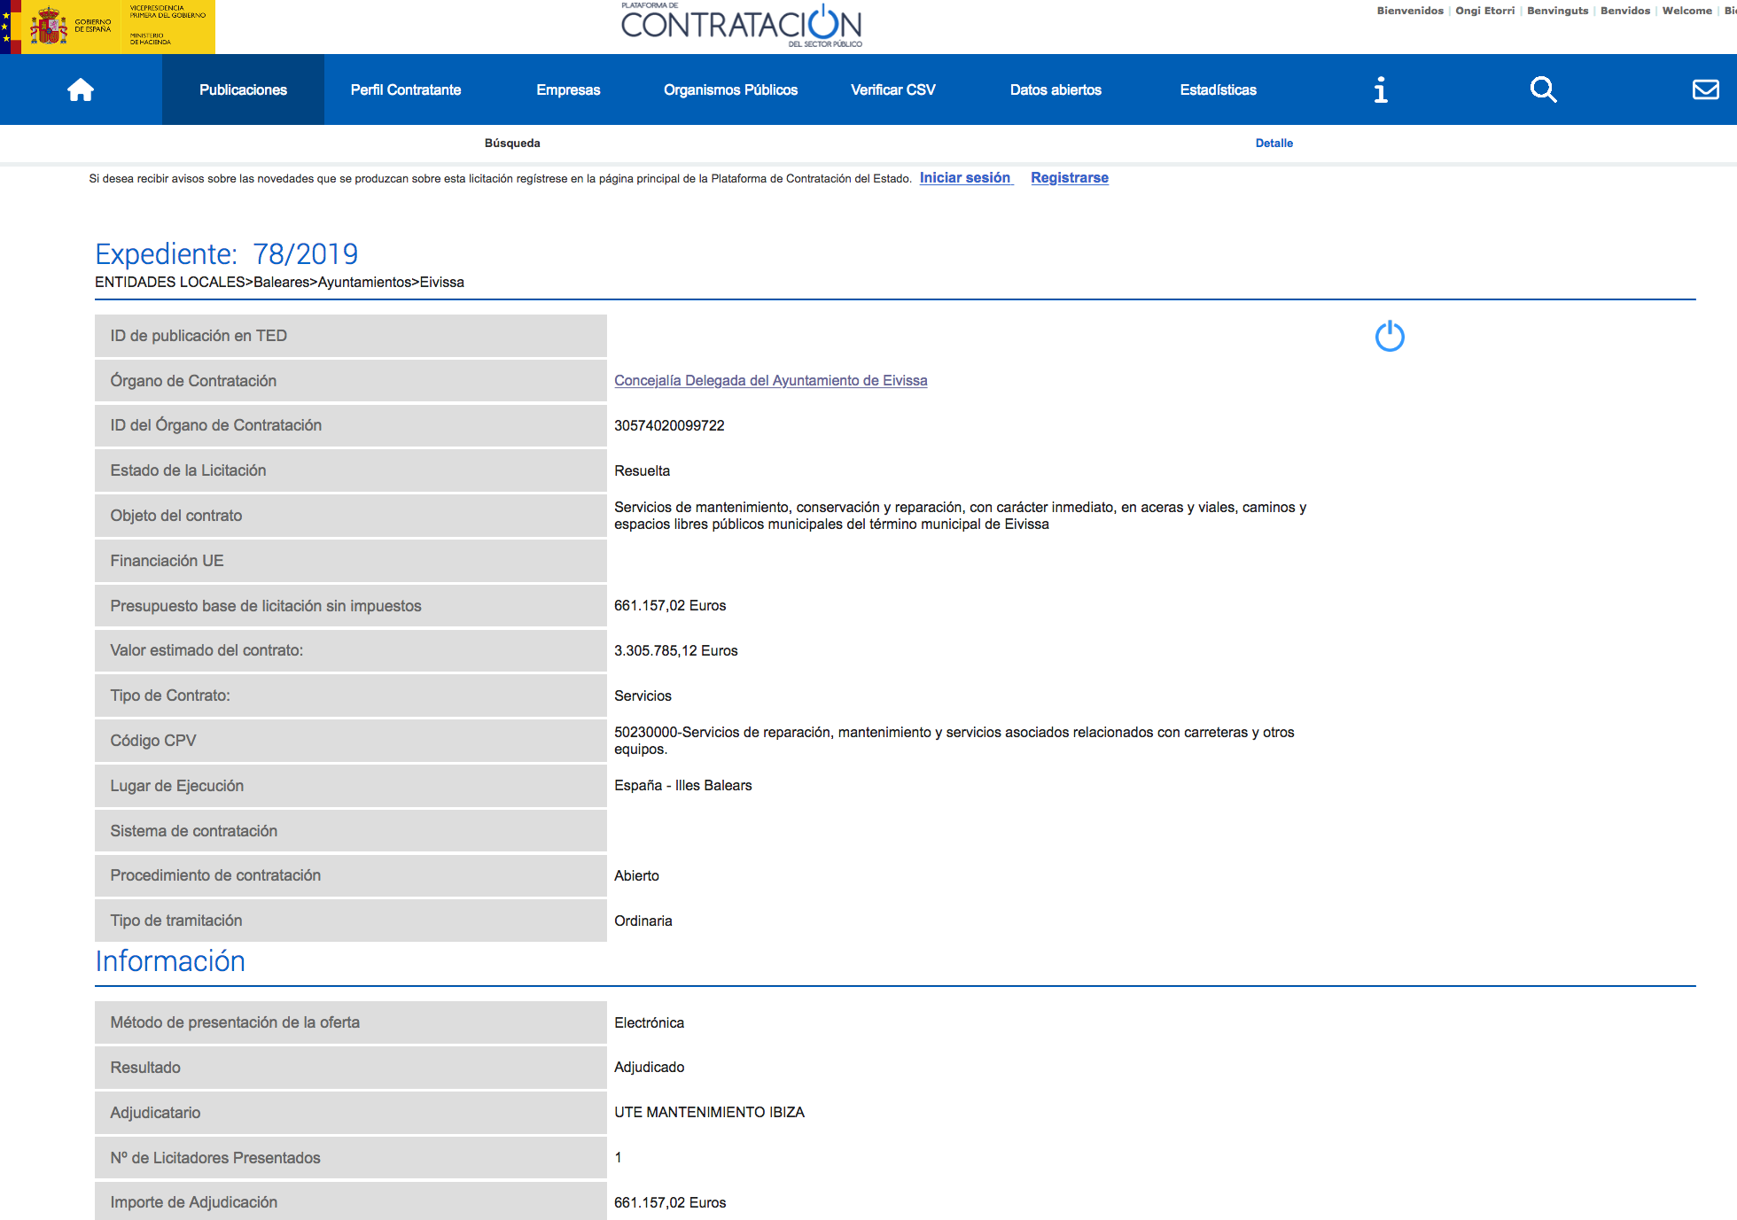Click the Información section heading
The height and width of the screenshot is (1220, 1737).
pos(170,961)
